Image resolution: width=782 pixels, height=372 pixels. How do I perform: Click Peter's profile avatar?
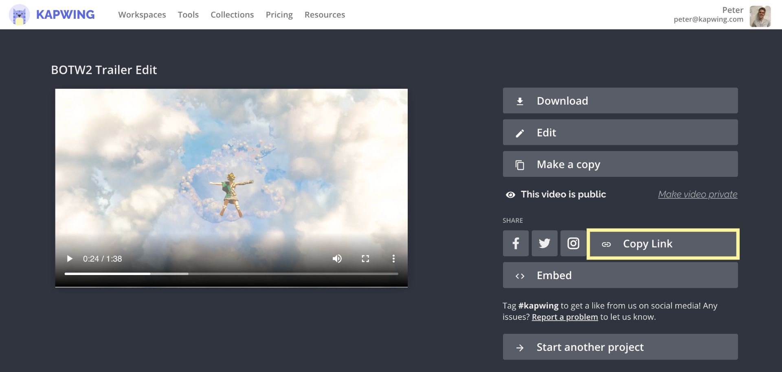coord(760,16)
